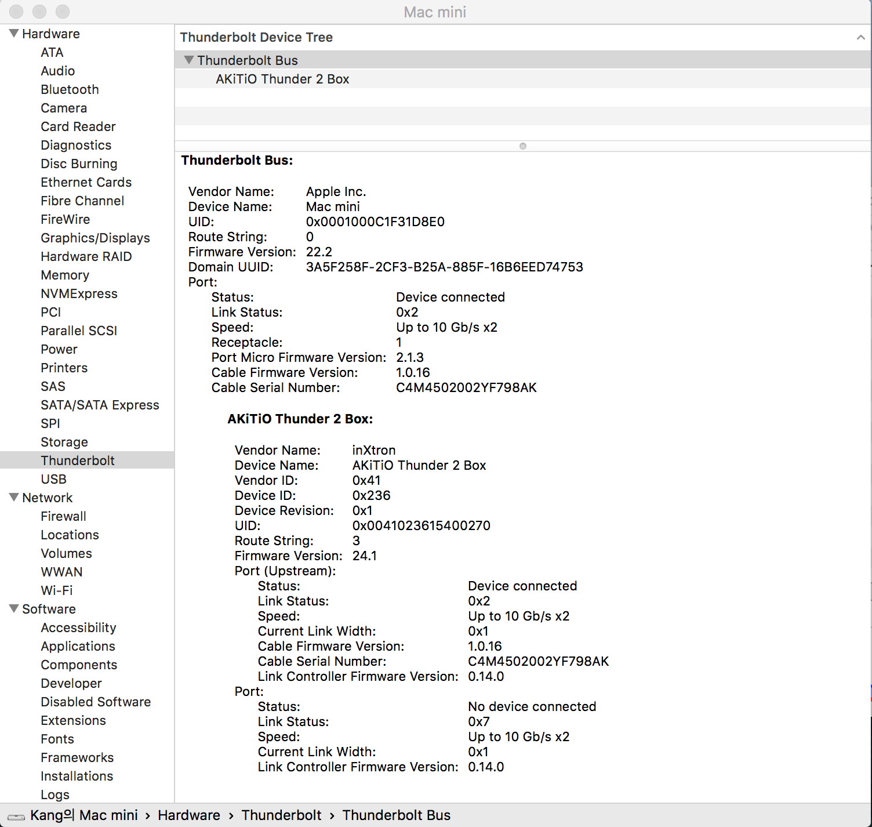Open Ethernet Cards in the sidebar
The width and height of the screenshot is (872, 827).
click(86, 182)
